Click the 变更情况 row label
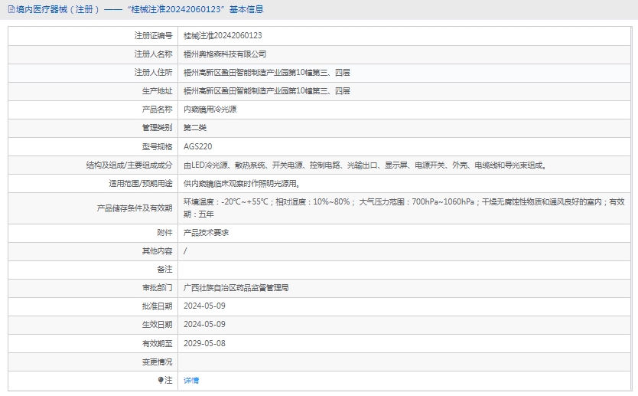Image resolution: width=638 pixels, height=396 pixels. coord(157,362)
